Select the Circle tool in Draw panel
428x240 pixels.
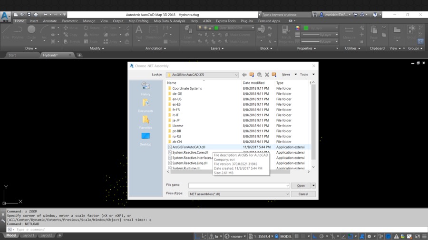31,32
